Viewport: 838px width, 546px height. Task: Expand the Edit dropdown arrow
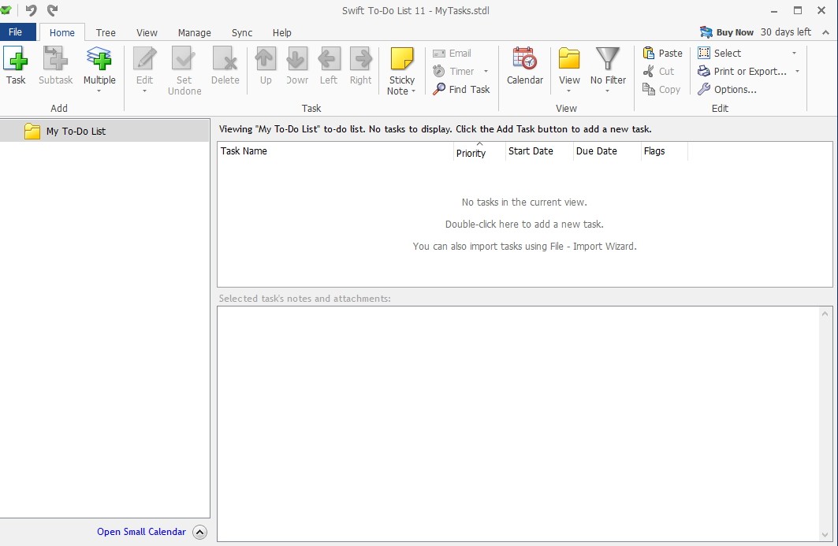pos(144,91)
